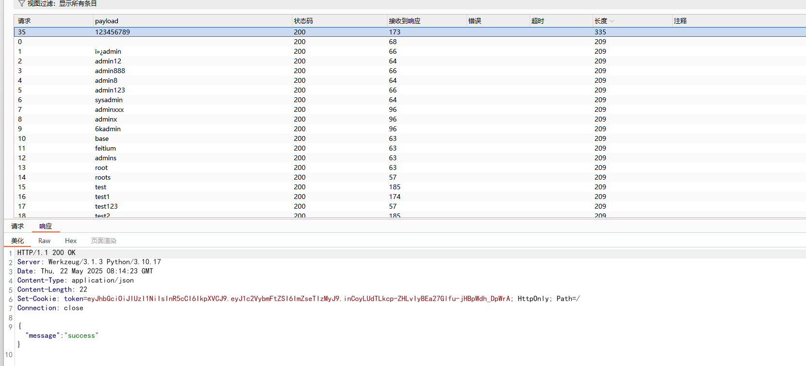The width and height of the screenshot is (806, 366).
Task: Select the row with payload test1
Action: pos(410,197)
